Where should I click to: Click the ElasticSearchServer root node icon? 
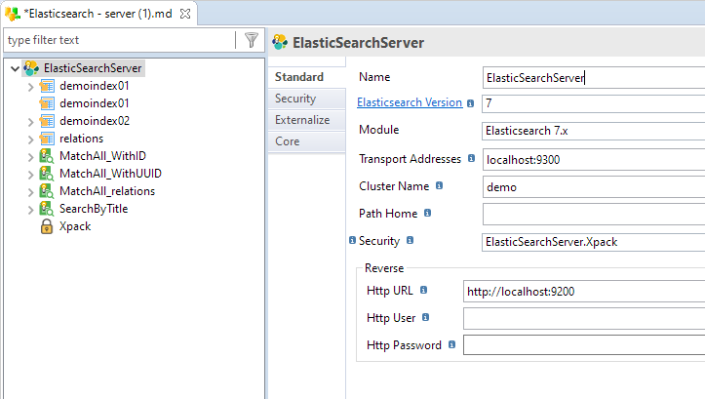pyautogui.click(x=31, y=68)
